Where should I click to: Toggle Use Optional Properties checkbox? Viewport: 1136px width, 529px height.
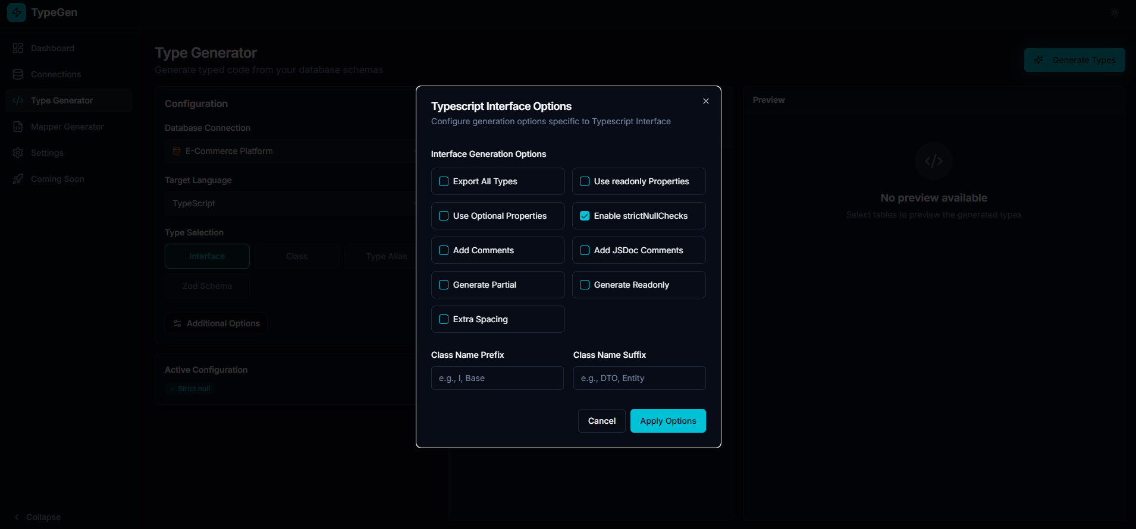click(444, 216)
